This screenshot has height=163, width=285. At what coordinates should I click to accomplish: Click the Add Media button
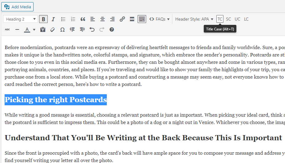click(18, 7)
